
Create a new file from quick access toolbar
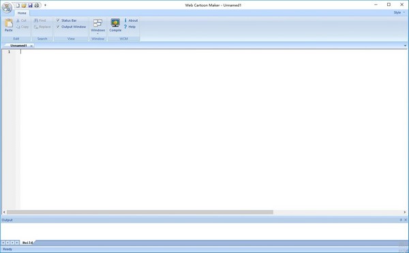[18, 5]
